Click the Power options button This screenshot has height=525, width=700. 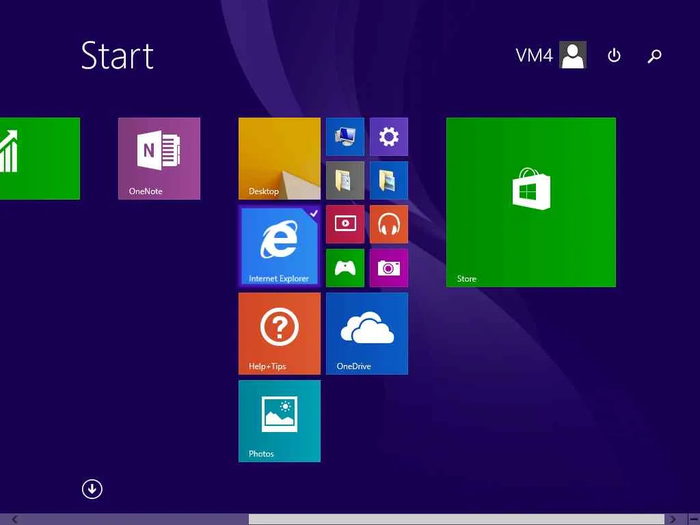[614, 55]
